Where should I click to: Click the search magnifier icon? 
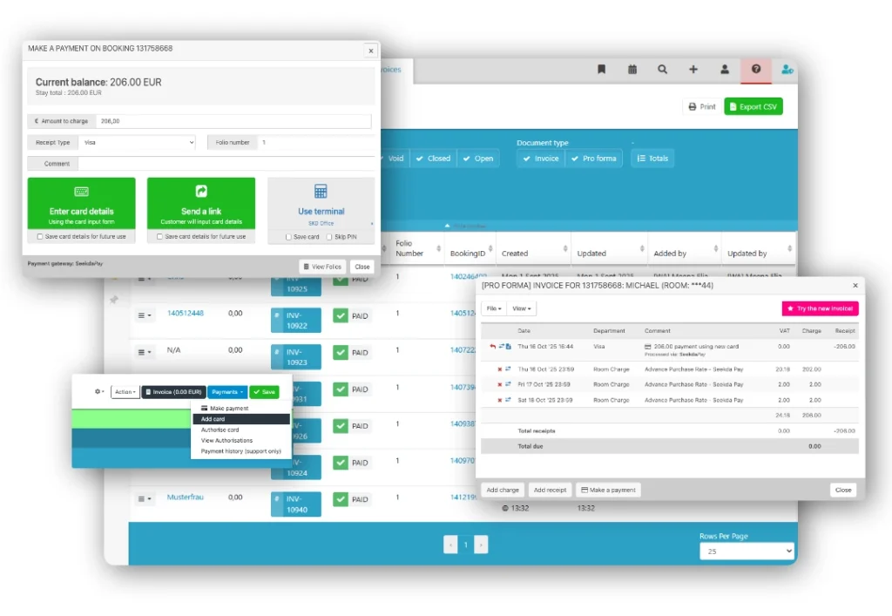click(663, 70)
